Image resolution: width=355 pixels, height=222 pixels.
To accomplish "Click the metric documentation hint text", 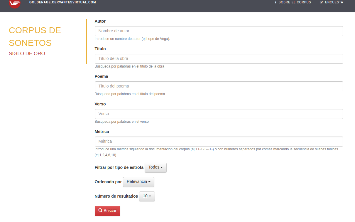I will coord(217,152).
